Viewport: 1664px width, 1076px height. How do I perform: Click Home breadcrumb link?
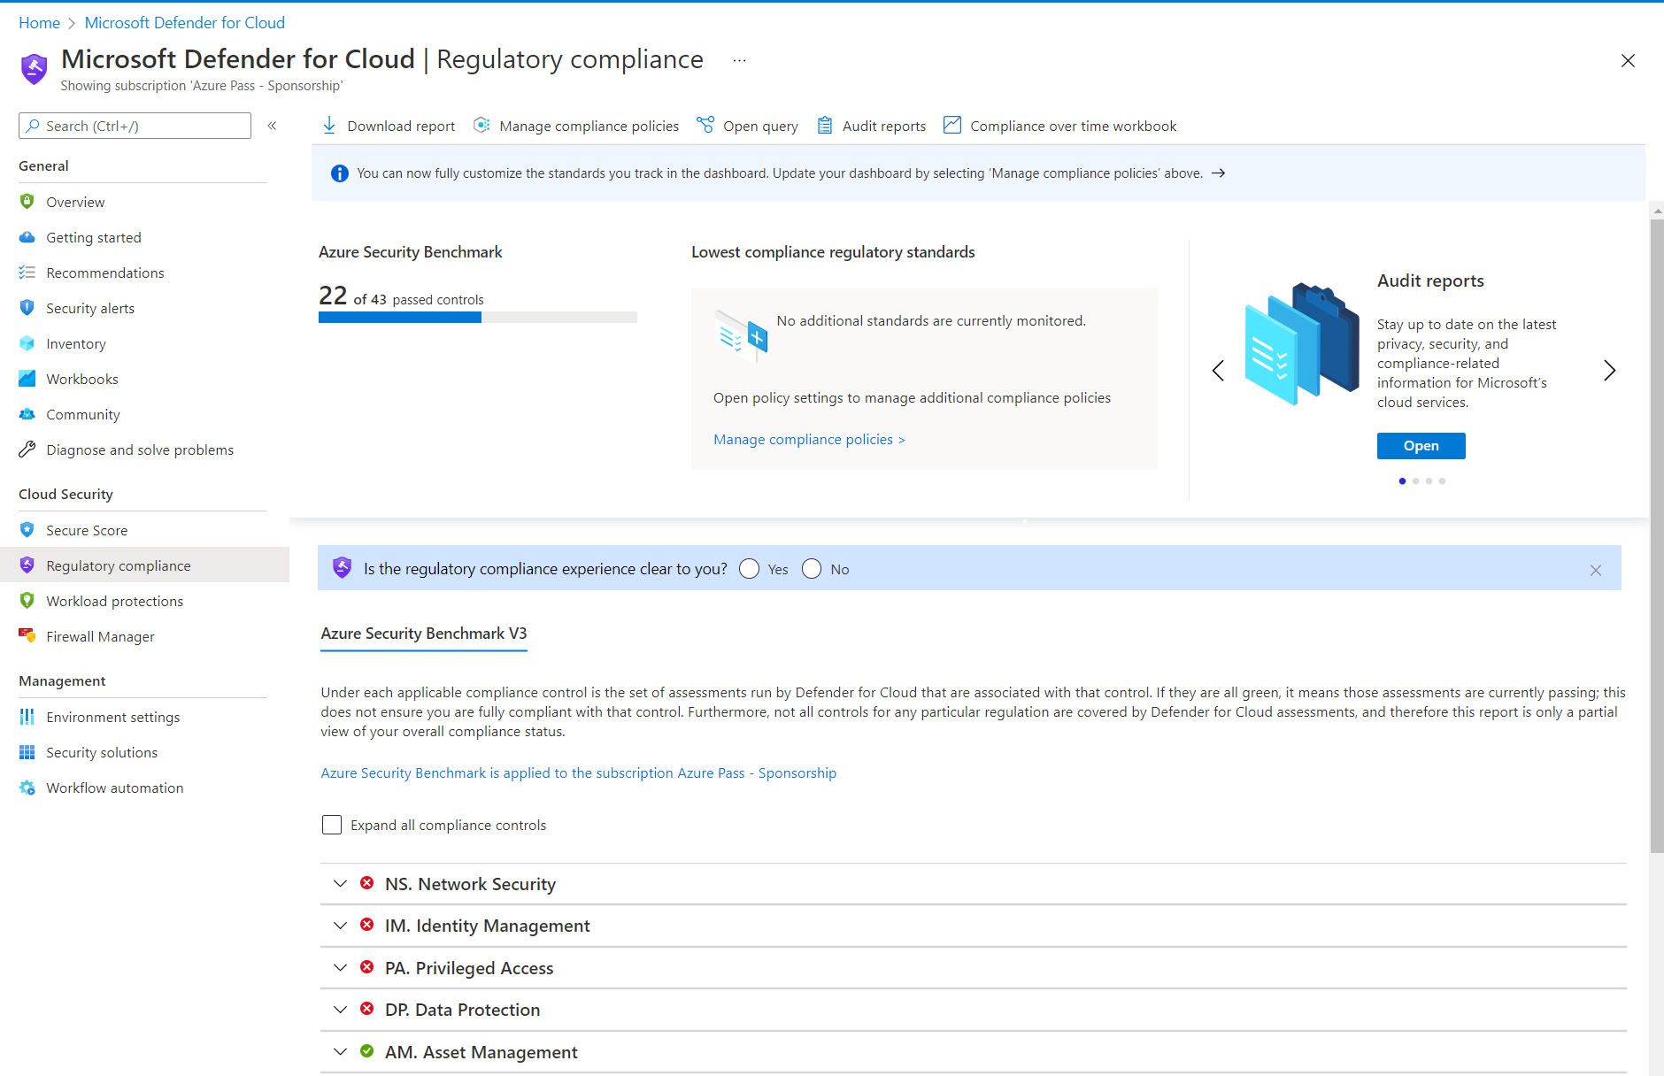(39, 23)
